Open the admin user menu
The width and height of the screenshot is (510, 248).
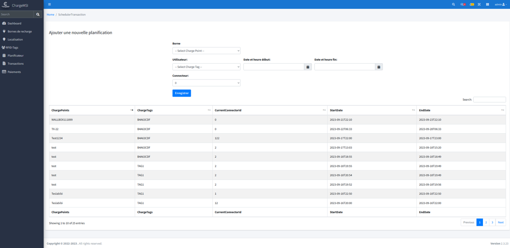(500, 4)
